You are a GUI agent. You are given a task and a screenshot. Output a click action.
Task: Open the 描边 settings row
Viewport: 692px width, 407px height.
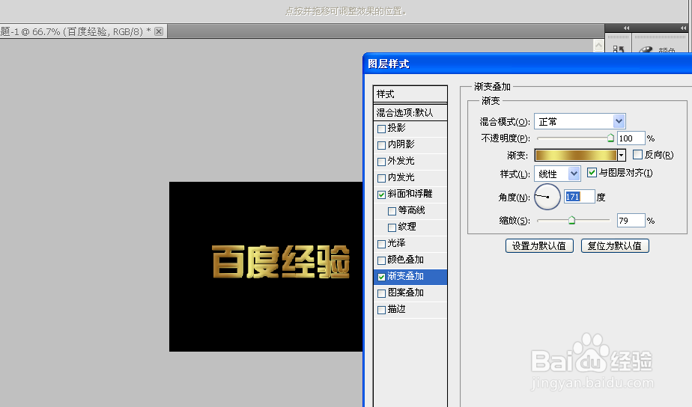point(410,310)
